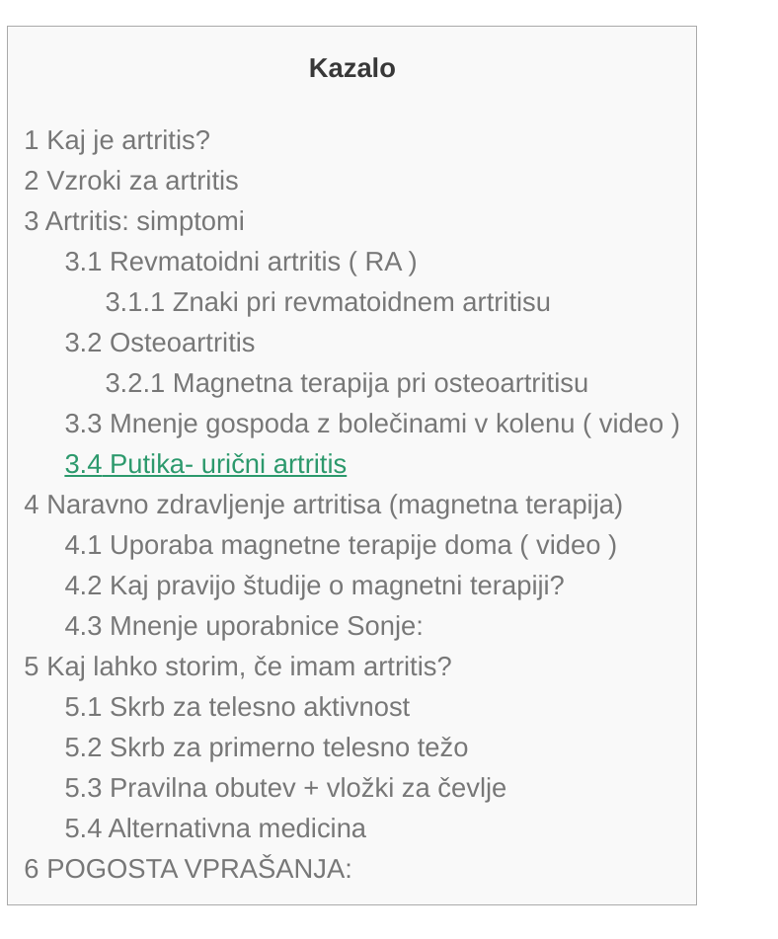Open 'Naravno zdravljenje artritisa' section
The height and width of the screenshot is (939, 778).
coord(324,505)
